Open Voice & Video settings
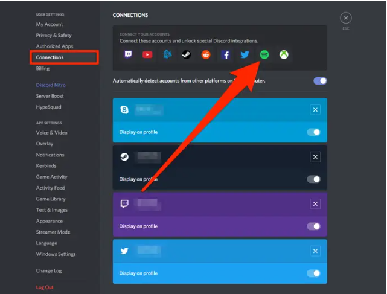This screenshot has width=387, height=294. coord(51,133)
